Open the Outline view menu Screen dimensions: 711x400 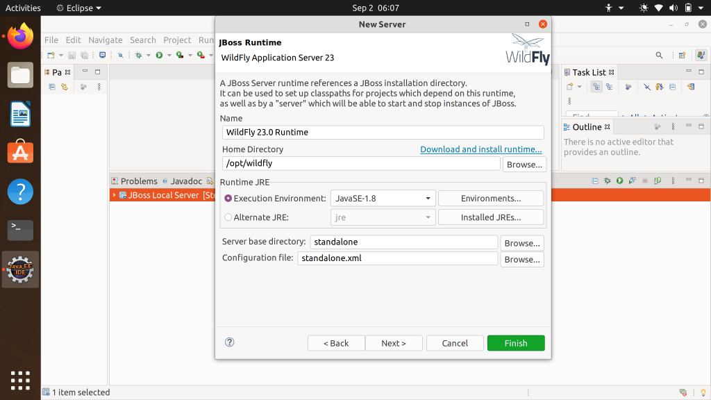[672, 126]
